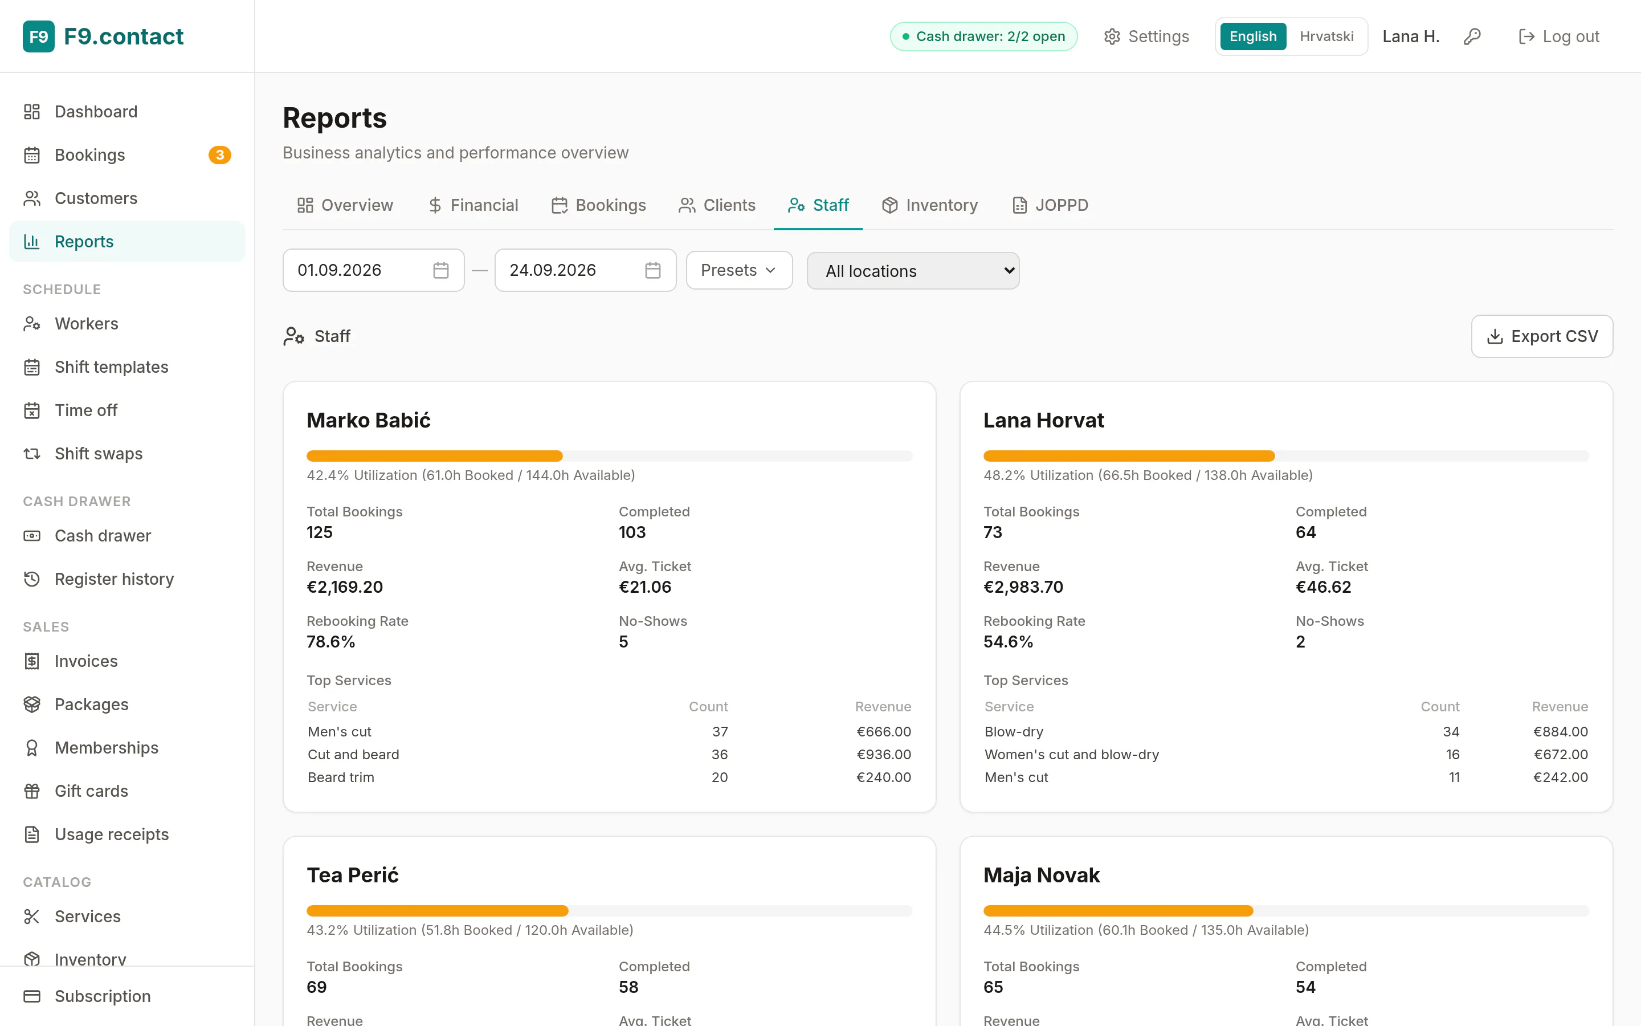Image resolution: width=1641 pixels, height=1026 pixels.
Task: Open Dashboard from the sidebar
Action: click(127, 111)
